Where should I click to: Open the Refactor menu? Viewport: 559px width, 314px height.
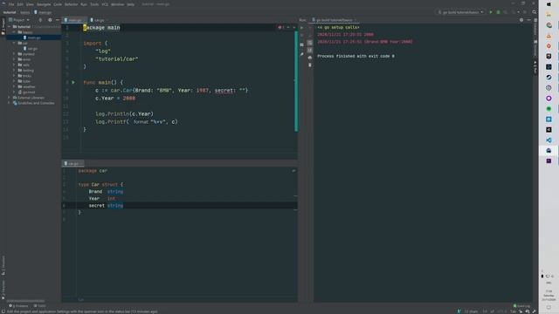71,4
